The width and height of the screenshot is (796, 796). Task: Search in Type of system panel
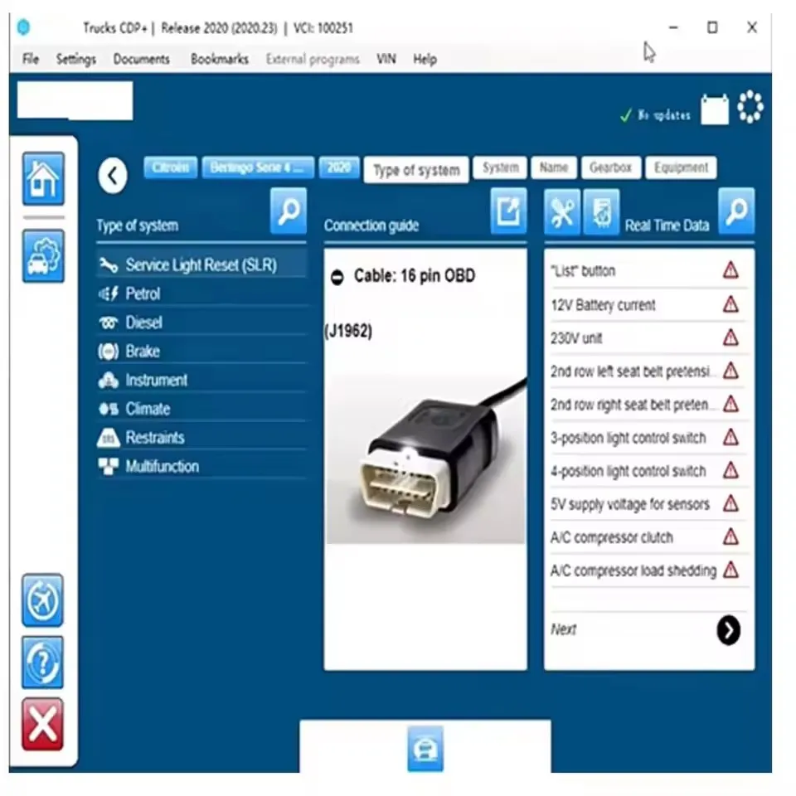tap(289, 211)
